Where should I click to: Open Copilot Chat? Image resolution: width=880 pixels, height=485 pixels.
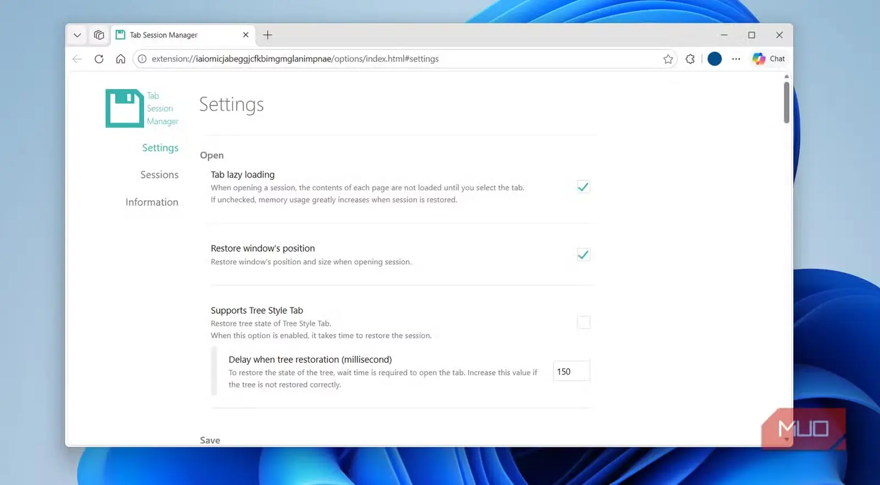coord(769,59)
